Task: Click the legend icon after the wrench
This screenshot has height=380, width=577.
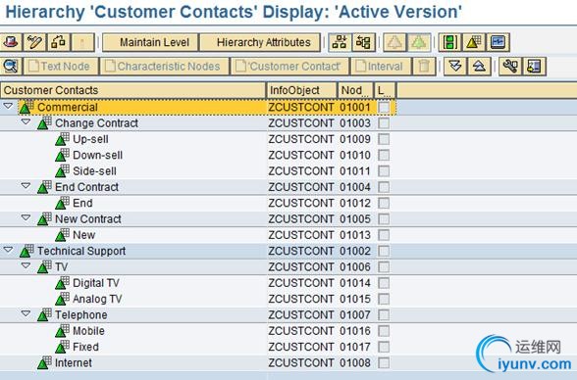Action: pyautogui.click(x=534, y=67)
